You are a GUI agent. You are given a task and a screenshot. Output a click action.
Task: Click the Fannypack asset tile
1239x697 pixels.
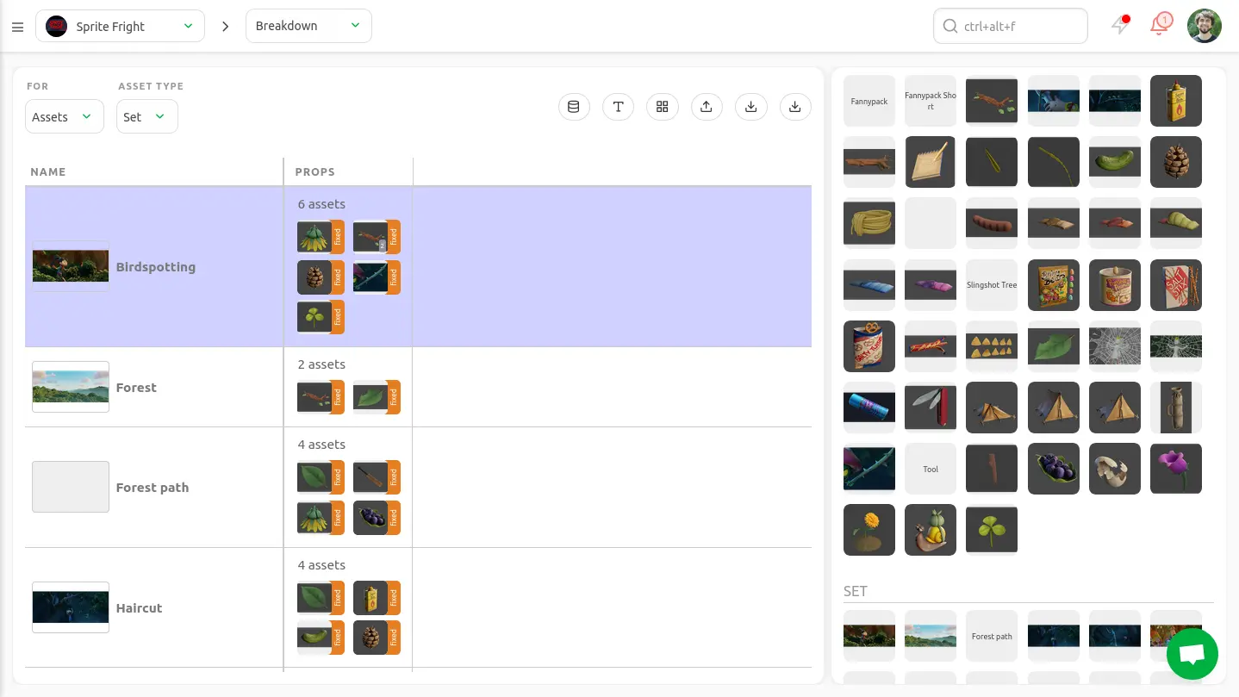point(869,102)
